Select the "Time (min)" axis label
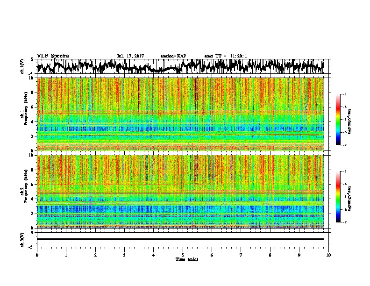Screen dimensions: 370x286 187,259
